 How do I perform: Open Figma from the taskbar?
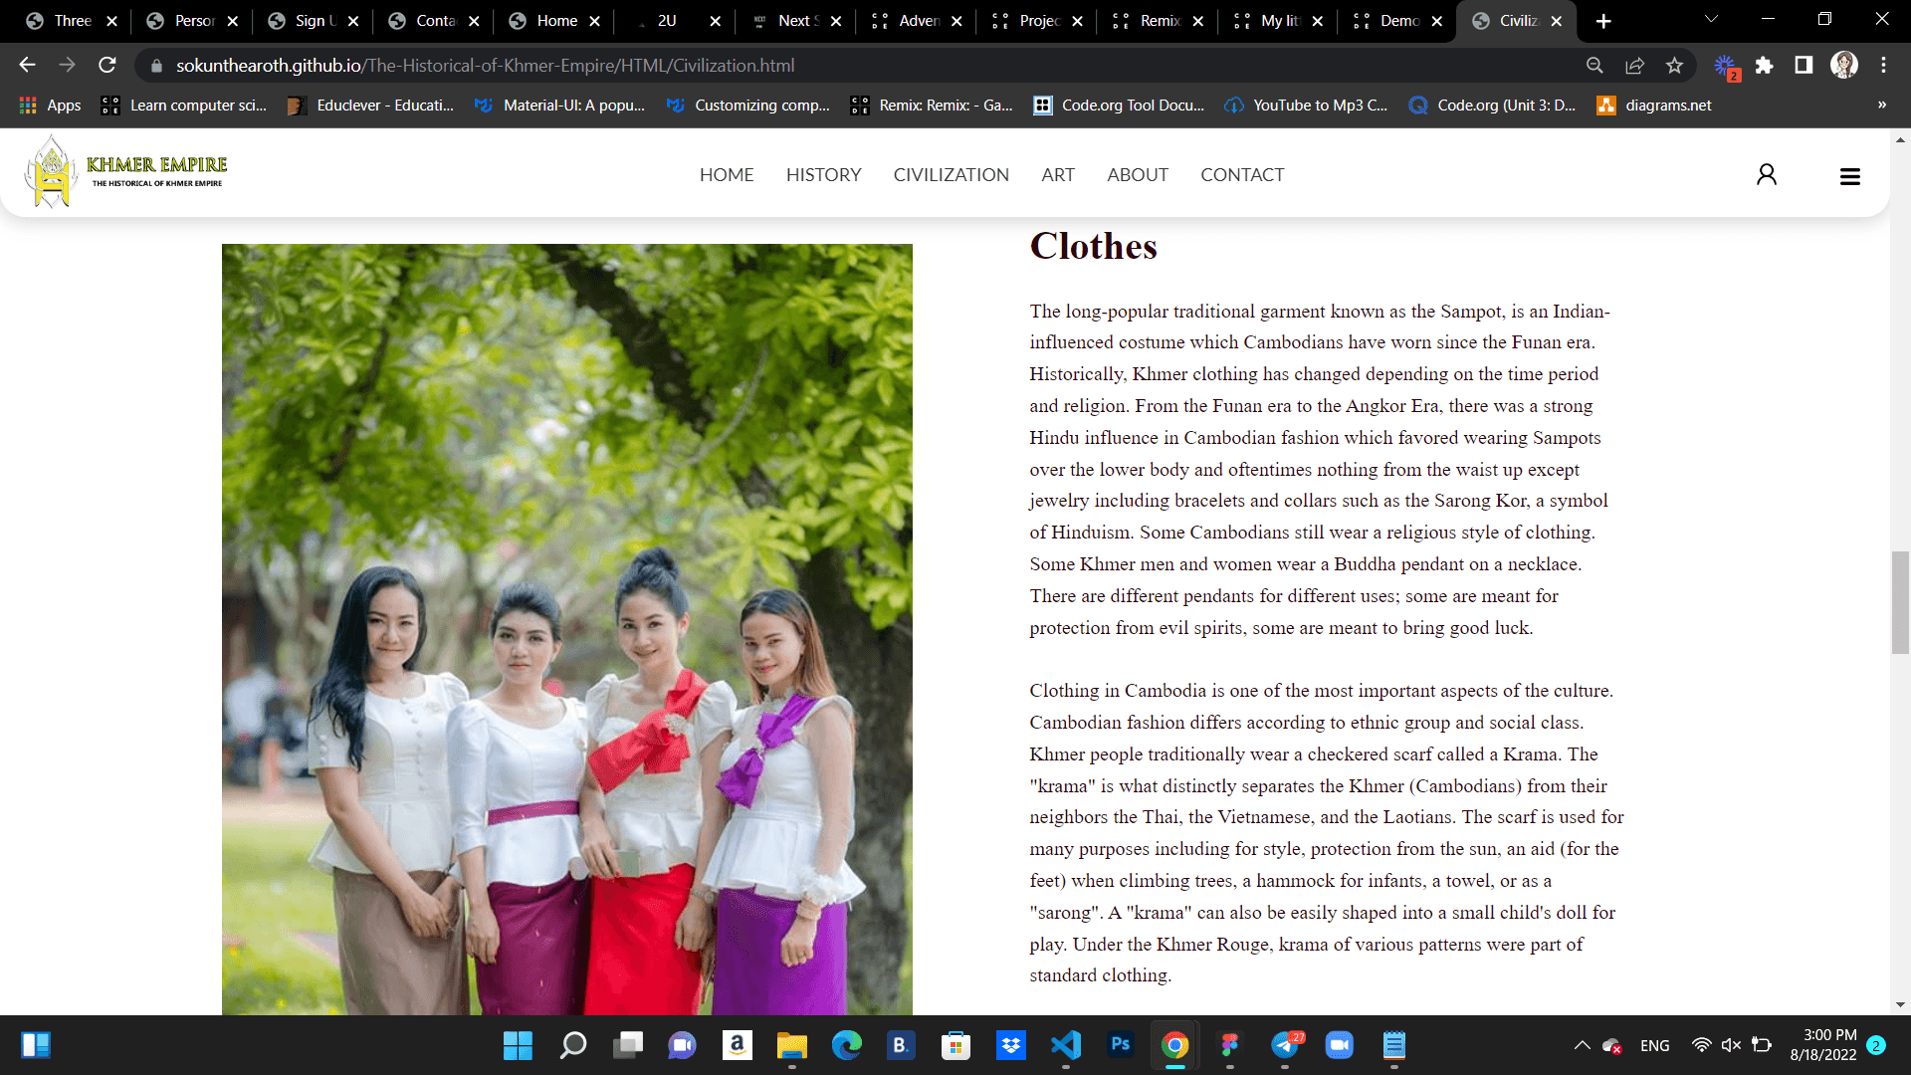click(x=1230, y=1045)
